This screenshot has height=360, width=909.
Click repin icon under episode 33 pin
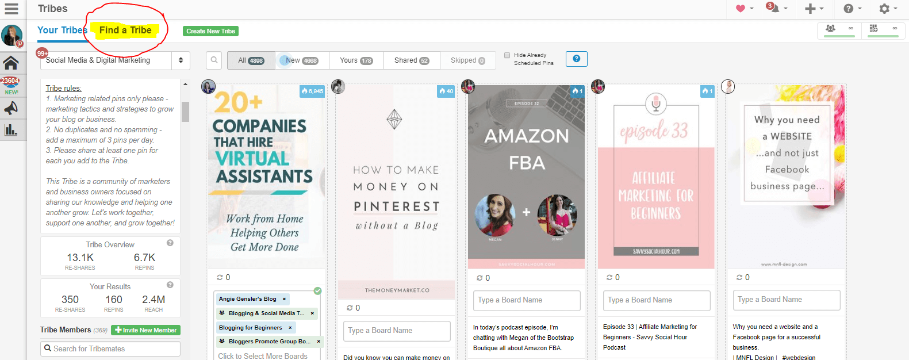[609, 277]
